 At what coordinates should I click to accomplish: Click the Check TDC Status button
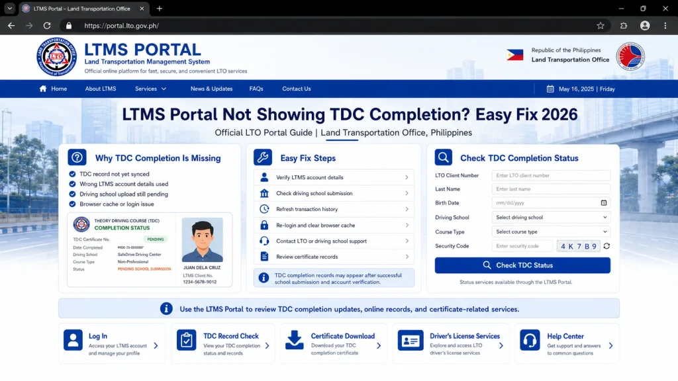coord(522,265)
